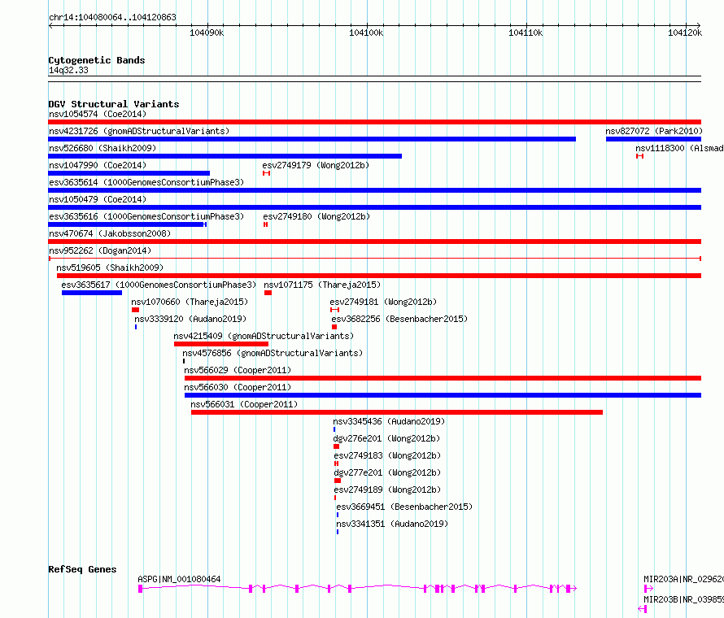
Task: Click esv3682256 (Besenbacher2015) label
Action: pos(399,319)
